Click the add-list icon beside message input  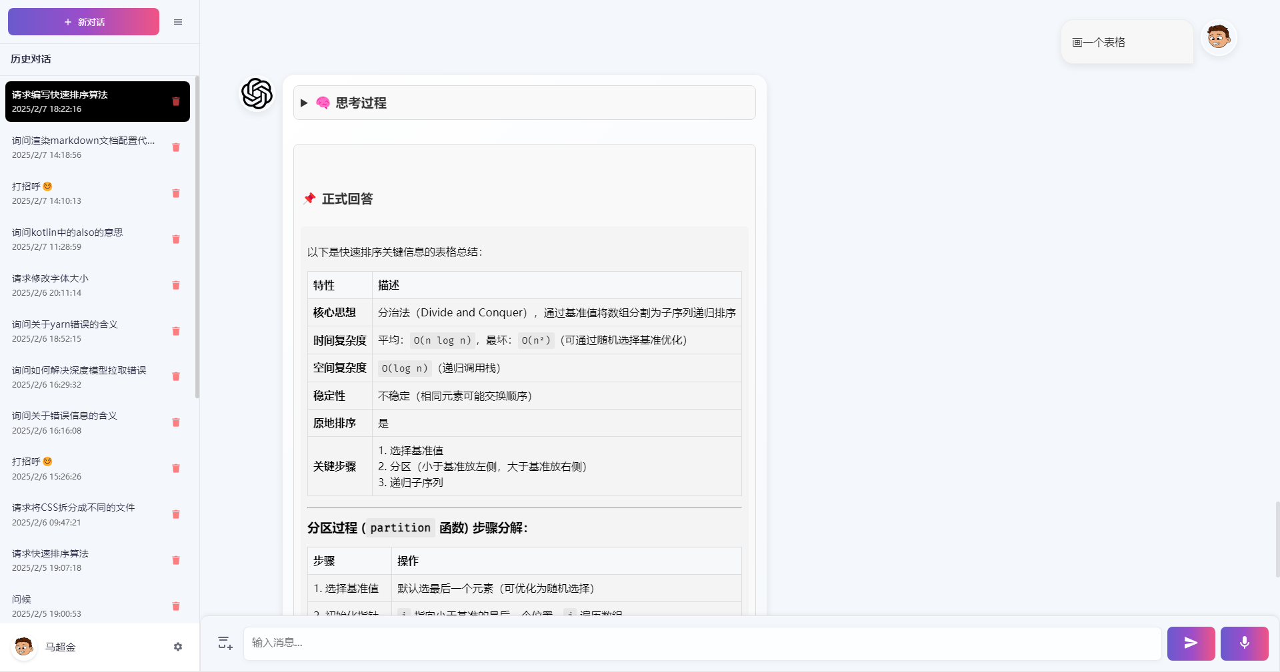coord(225,643)
